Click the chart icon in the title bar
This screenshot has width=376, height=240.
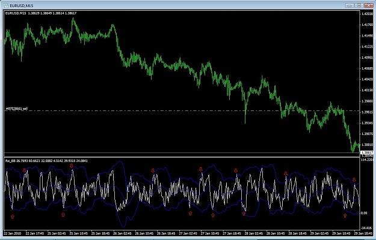click(x=6, y=5)
